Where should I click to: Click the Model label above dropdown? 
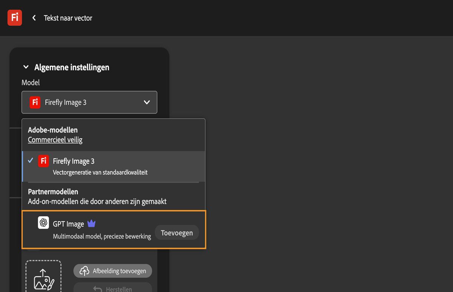pyautogui.click(x=31, y=82)
